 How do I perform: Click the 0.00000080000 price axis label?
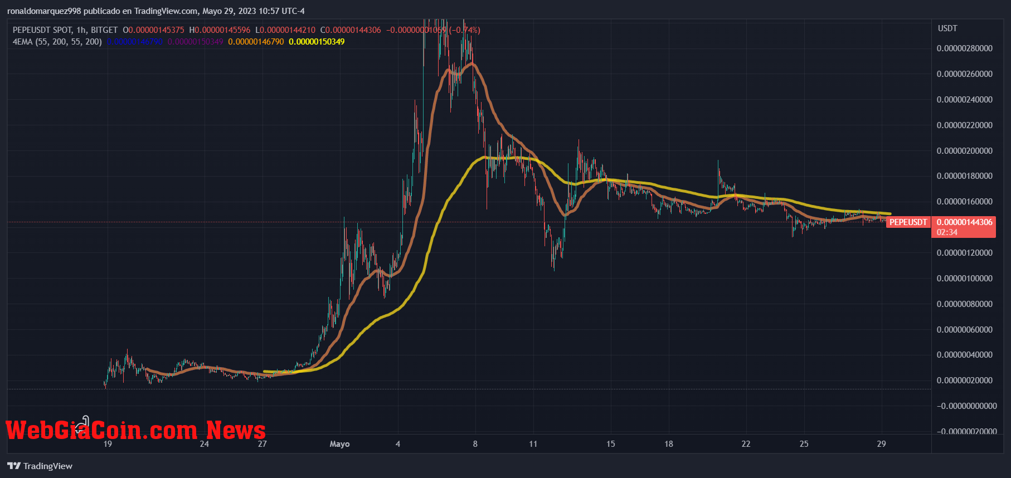coord(965,304)
